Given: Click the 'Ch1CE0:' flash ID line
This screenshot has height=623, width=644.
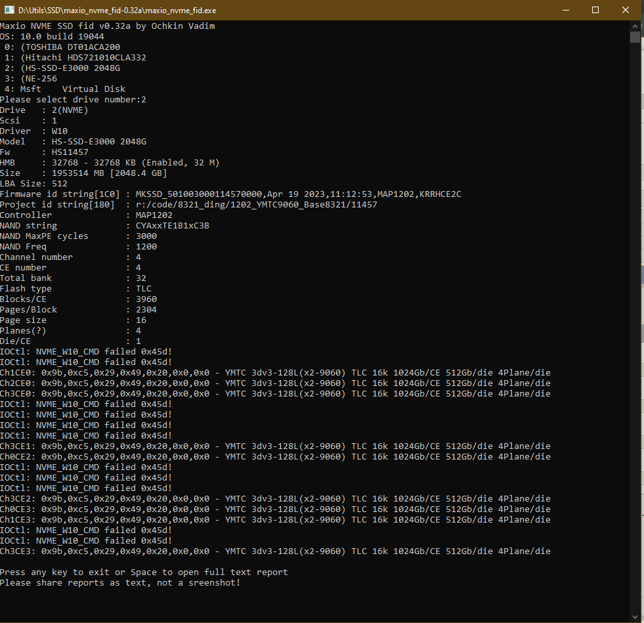Looking at the screenshot, I should click(275, 372).
